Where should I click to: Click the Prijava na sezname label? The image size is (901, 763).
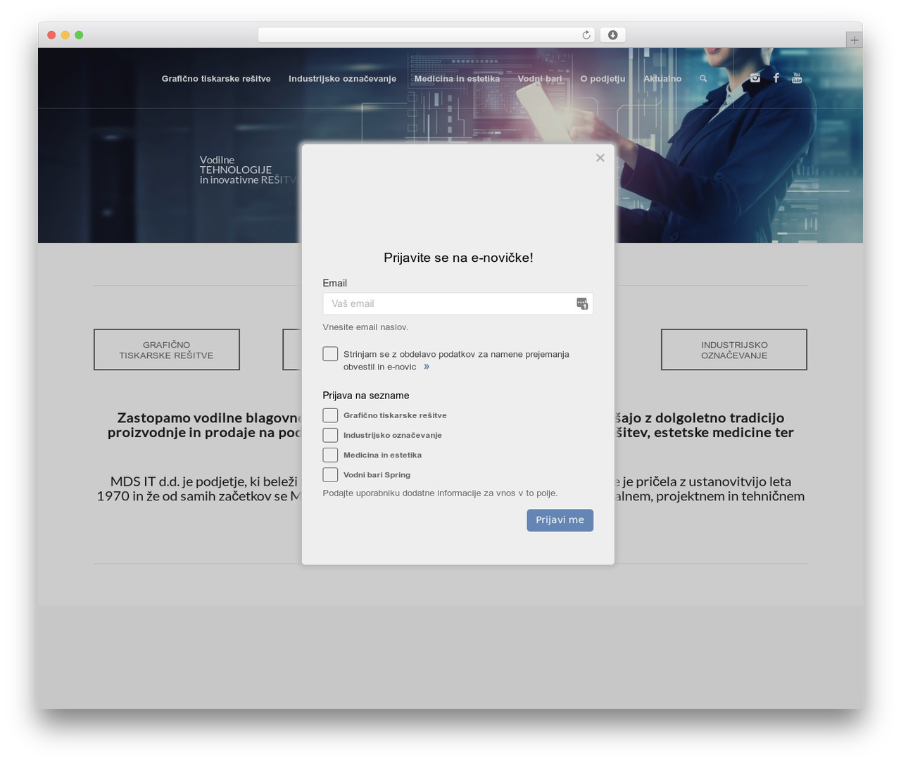366,396
